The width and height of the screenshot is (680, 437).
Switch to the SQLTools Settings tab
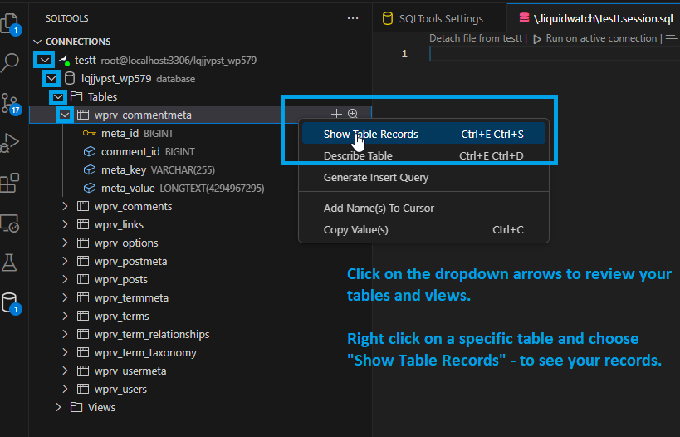(x=440, y=18)
